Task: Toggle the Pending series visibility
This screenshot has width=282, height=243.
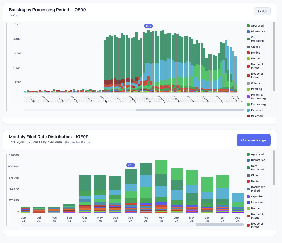Action: tap(248, 89)
